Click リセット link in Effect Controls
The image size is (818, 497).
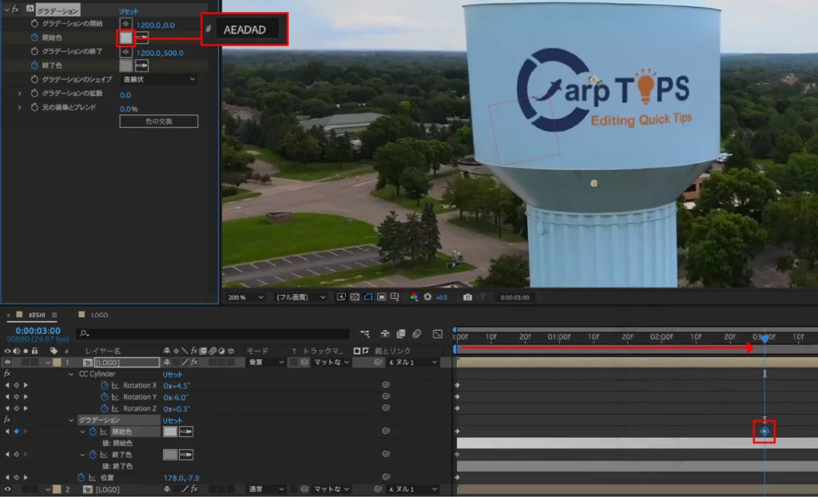pyautogui.click(x=129, y=11)
